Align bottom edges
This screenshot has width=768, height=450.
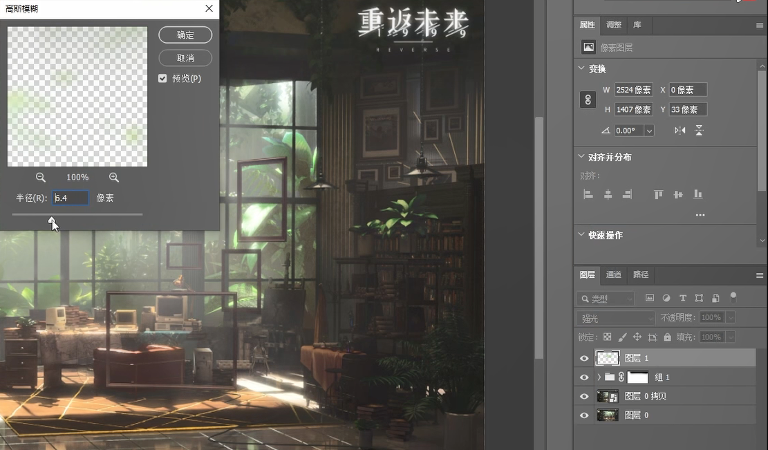[697, 194]
